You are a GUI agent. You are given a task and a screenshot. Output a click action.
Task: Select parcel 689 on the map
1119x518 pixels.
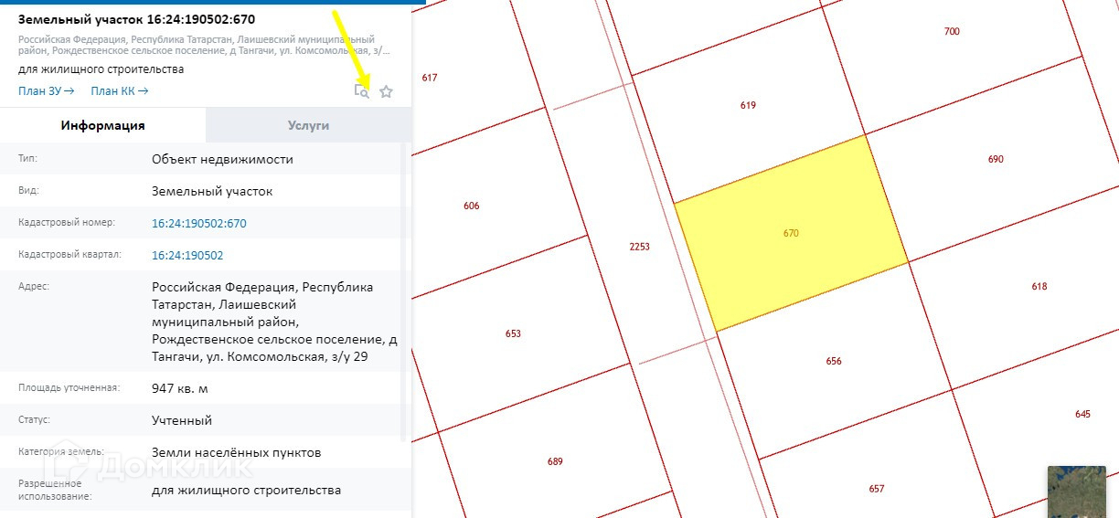tap(555, 461)
